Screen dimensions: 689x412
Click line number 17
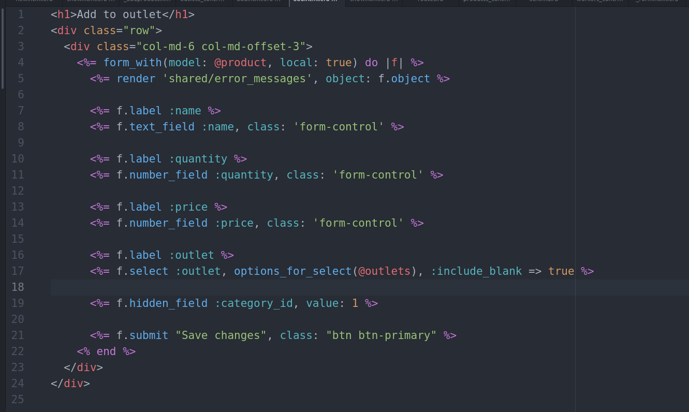[18, 271]
